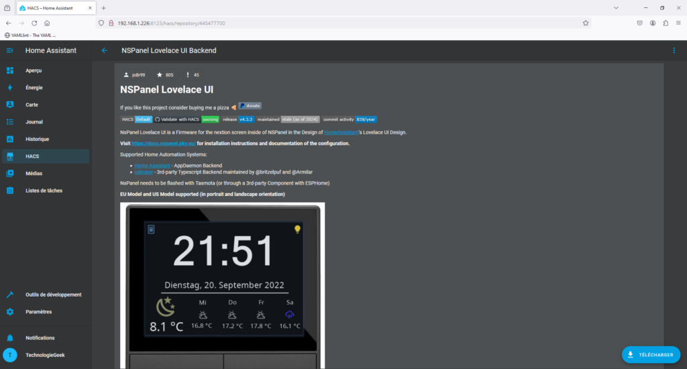Open the Aperçu sidebar item
The width and height of the screenshot is (687, 369).
click(46, 70)
